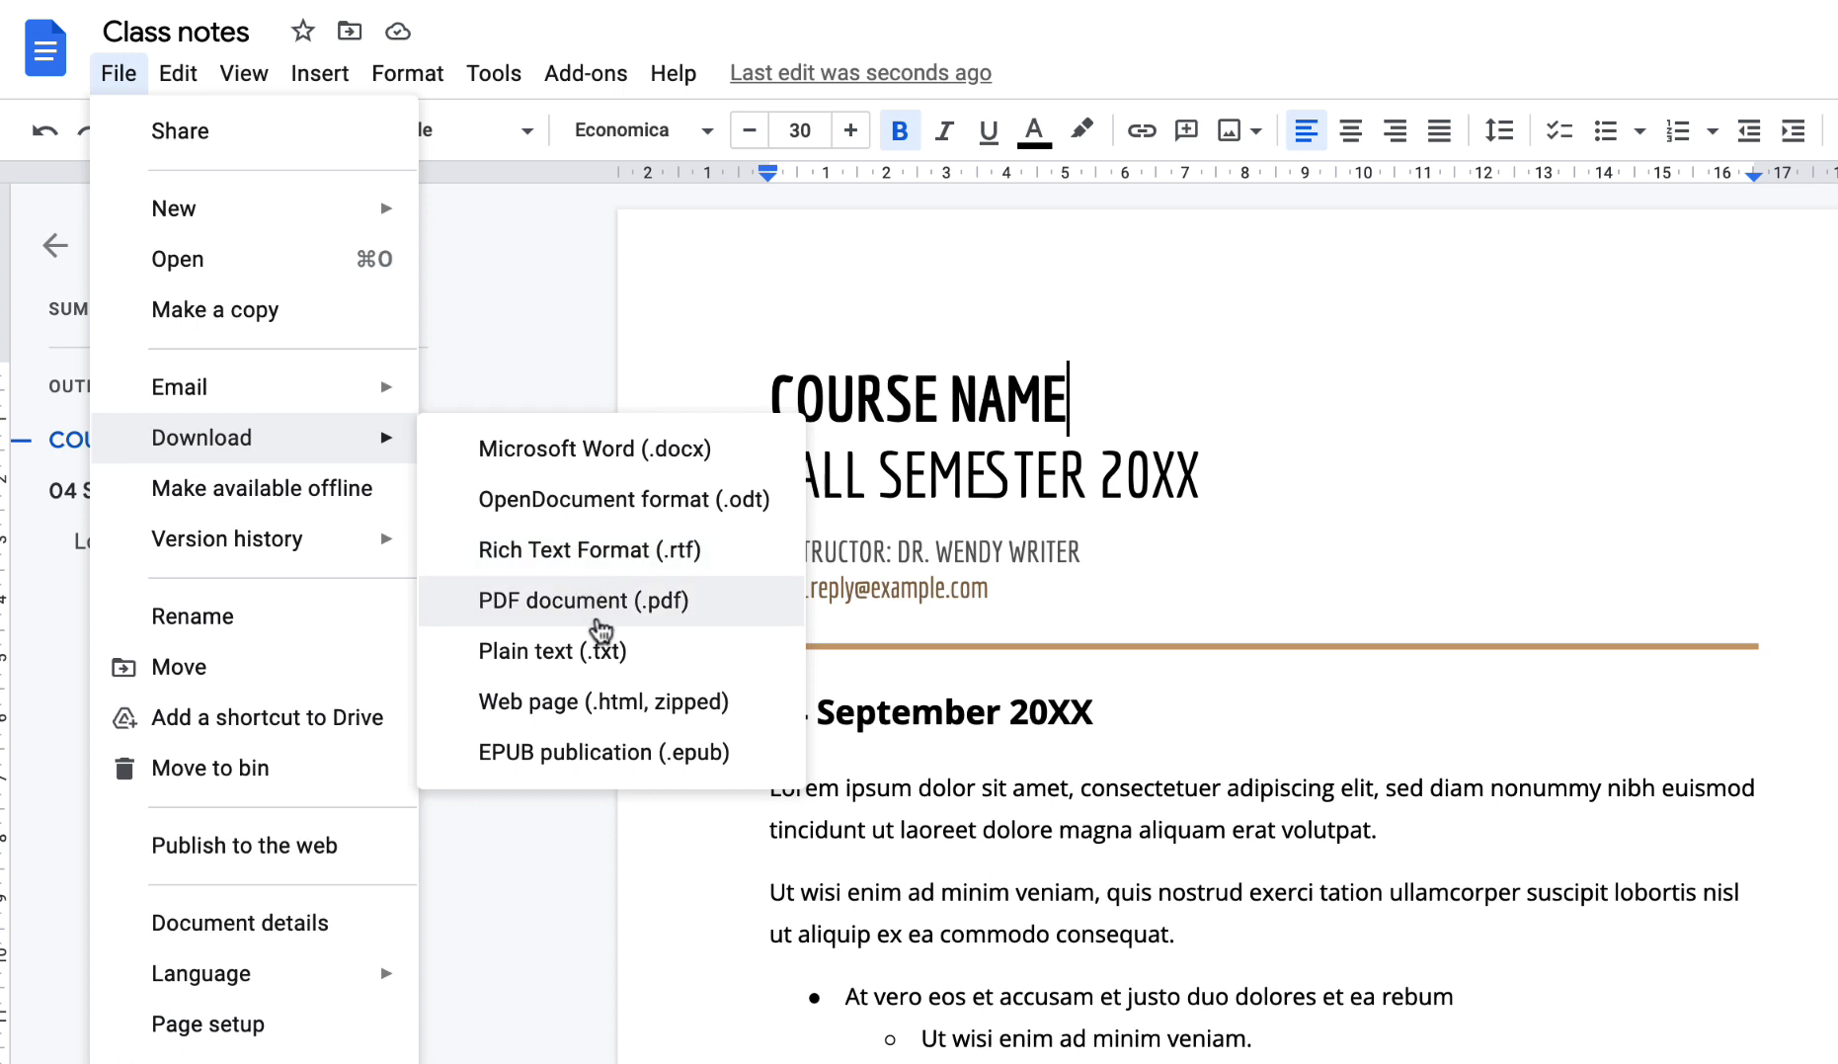Open line and paragraph spacing
The image size is (1838, 1064).
click(x=1499, y=130)
